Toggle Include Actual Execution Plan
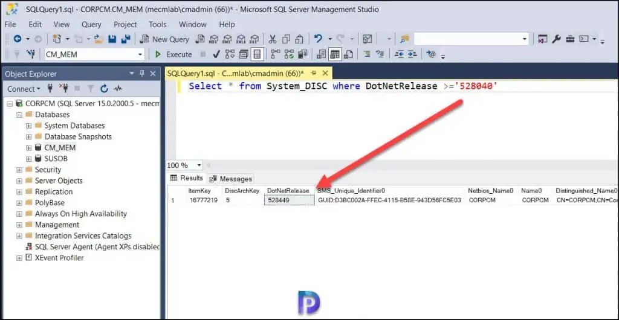 (275, 54)
